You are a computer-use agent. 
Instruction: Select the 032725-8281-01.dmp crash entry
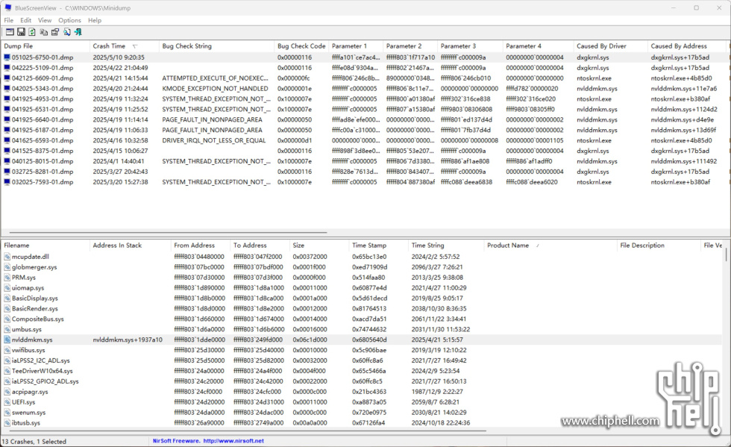coord(43,172)
